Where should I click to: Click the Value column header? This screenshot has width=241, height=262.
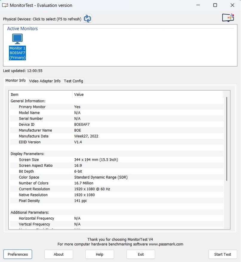coord(148,95)
